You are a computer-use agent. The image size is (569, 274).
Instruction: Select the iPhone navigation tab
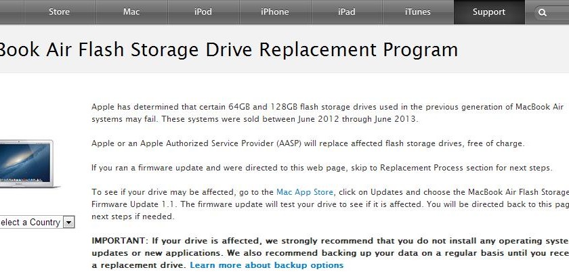274,12
